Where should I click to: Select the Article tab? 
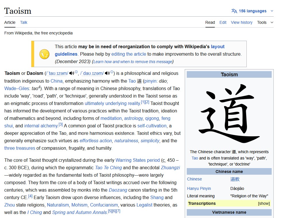[10, 22]
